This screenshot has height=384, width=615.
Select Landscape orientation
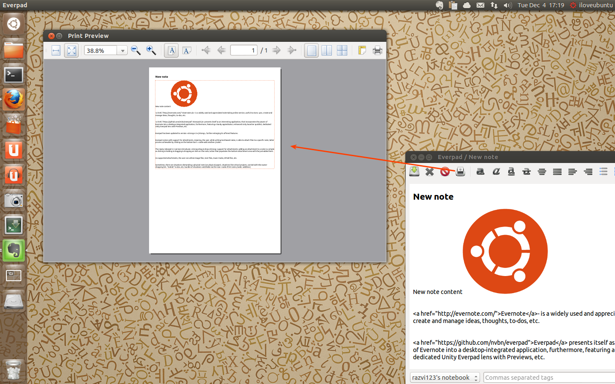[x=187, y=50]
